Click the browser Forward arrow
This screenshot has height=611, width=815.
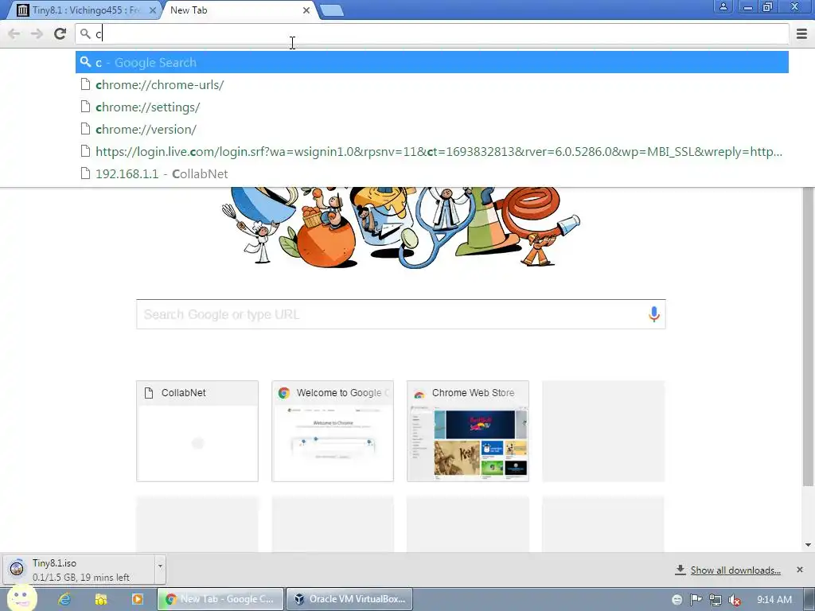click(x=37, y=33)
